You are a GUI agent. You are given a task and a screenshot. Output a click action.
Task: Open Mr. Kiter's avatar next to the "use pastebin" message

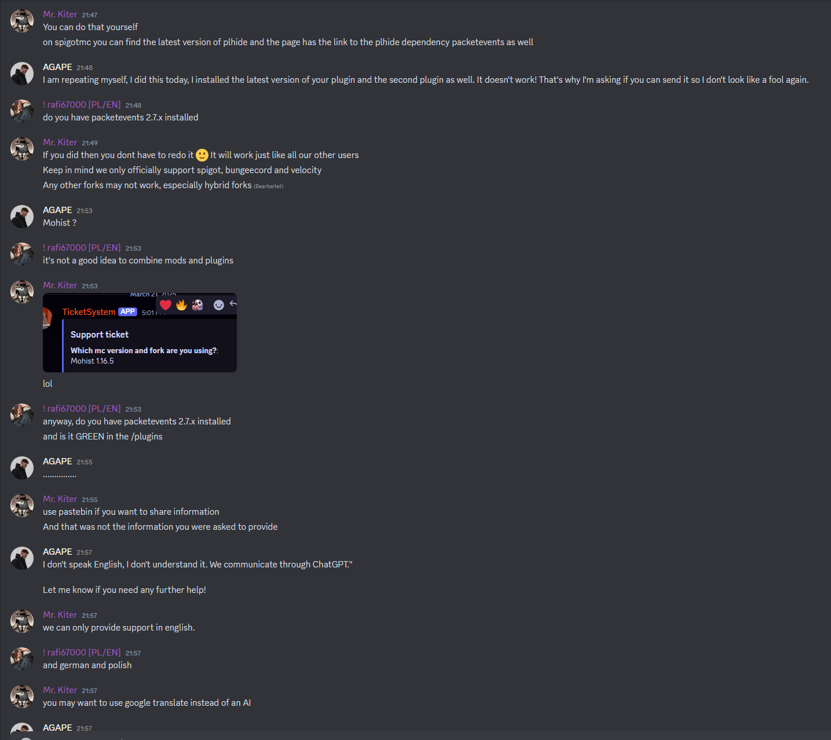(x=22, y=505)
